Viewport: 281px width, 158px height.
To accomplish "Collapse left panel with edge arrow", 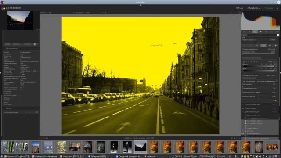I will (1, 72).
